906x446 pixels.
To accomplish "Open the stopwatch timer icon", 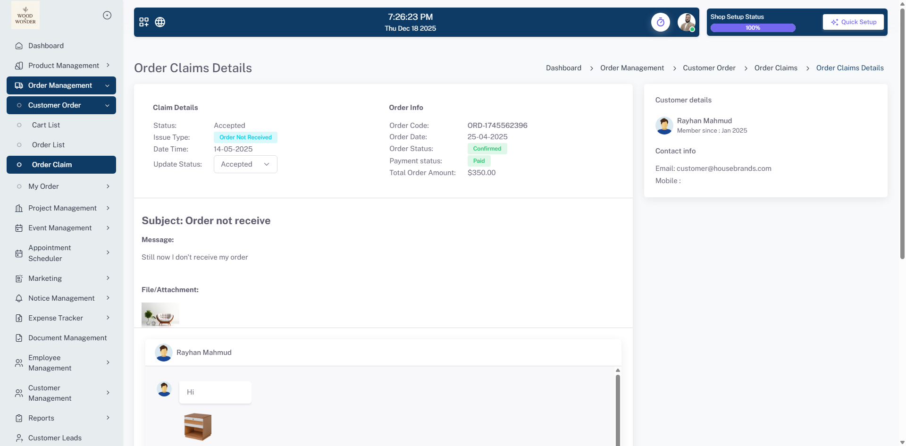I will pyautogui.click(x=660, y=22).
